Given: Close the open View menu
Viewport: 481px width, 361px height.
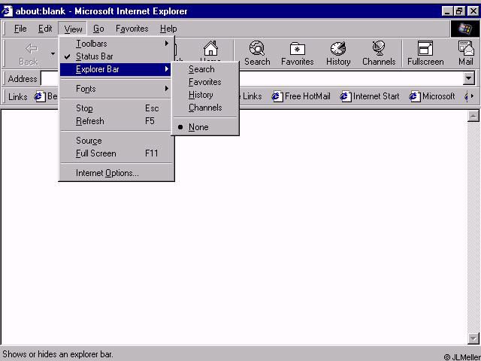Looking at the screenshot, I should [73, 29].
